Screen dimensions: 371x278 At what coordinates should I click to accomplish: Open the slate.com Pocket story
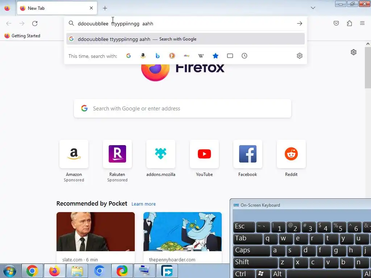[96, 238]
